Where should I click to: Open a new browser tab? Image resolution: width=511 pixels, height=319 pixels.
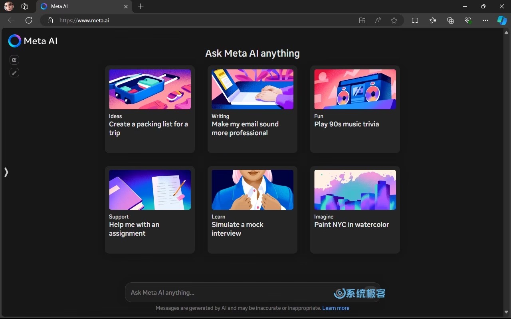click(x=141, y=6)
